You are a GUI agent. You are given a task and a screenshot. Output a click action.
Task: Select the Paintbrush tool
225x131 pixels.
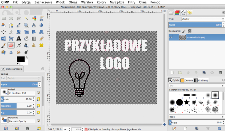(x=4, y=46)
